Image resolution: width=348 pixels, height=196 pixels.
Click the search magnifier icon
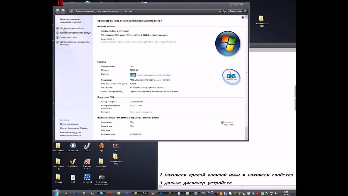coord(245,11)
